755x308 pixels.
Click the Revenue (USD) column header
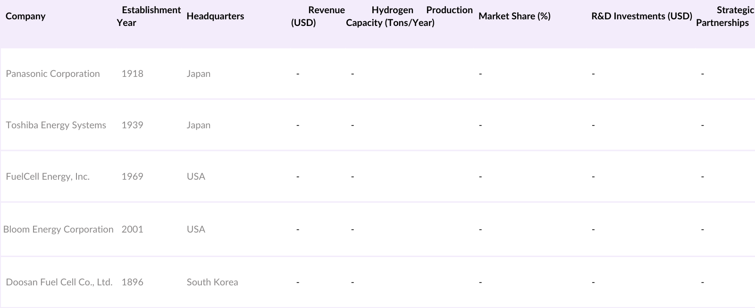[x=318, y=16]
